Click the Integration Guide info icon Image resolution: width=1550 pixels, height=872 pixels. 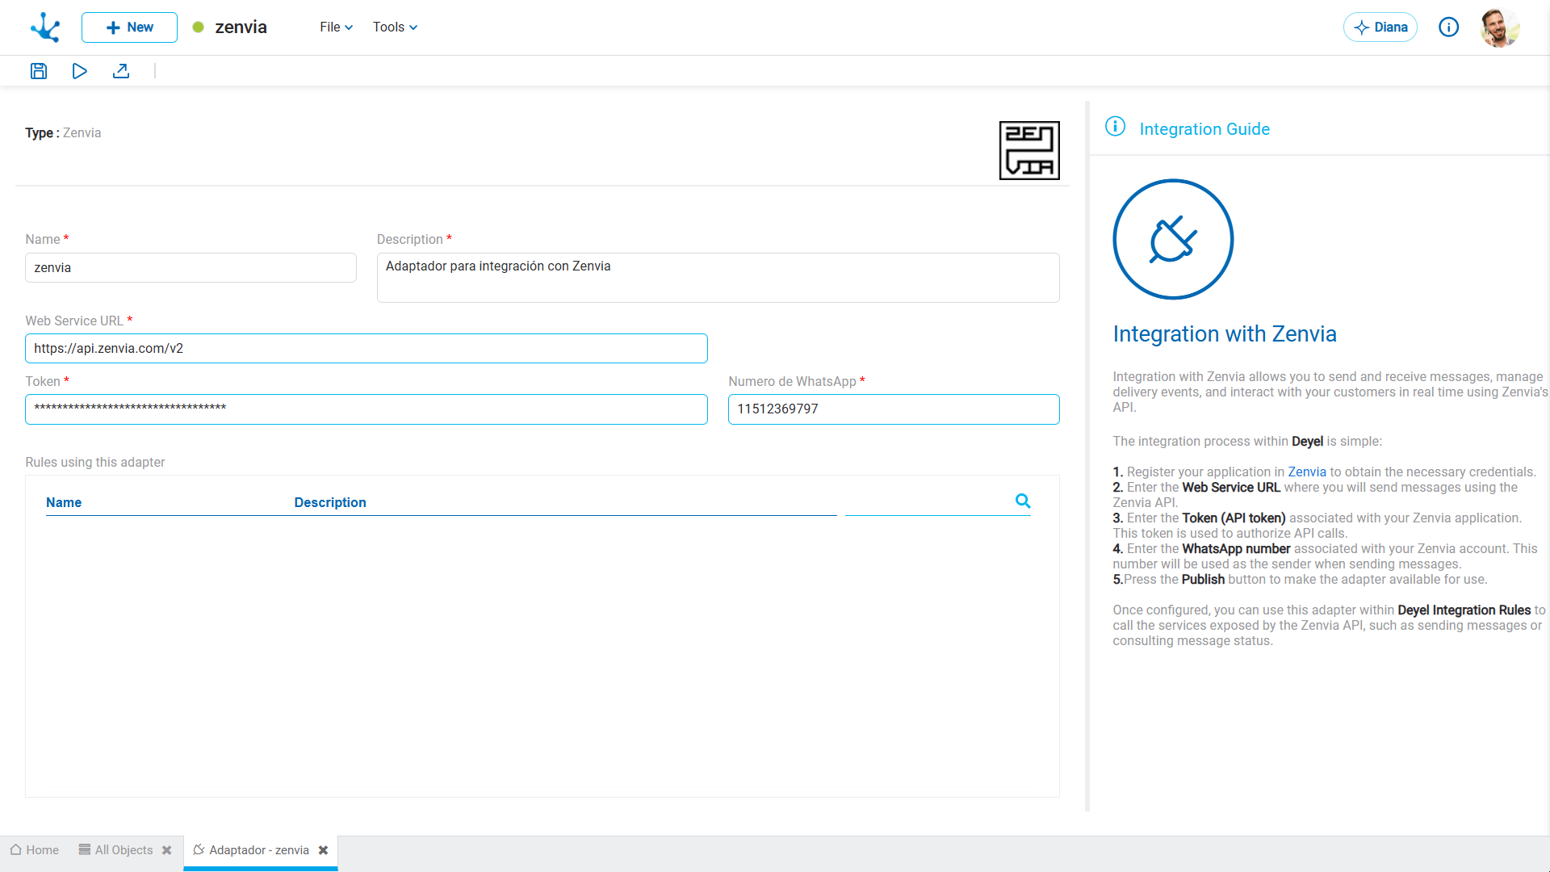[1115, 127]
